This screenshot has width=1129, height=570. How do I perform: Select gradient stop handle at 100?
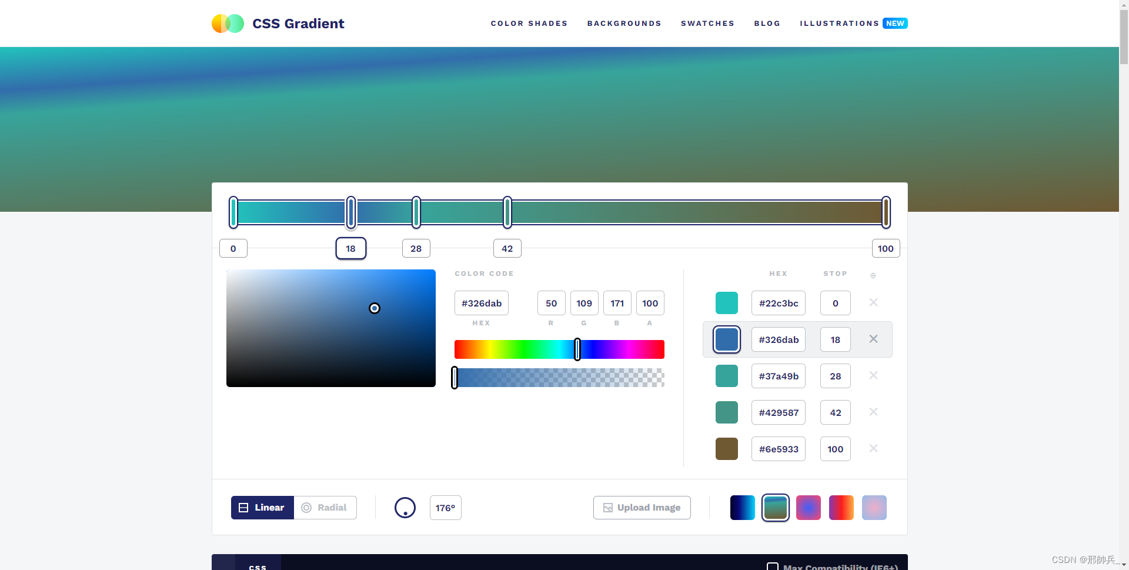pyautogui.click(x=886, y=212)
